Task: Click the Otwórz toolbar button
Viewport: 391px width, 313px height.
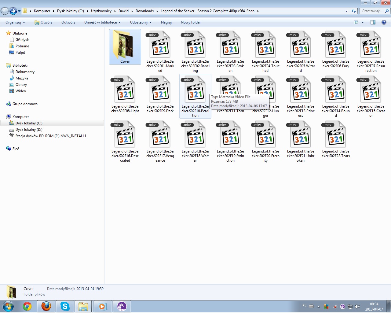Action: [x=43, y=22]
